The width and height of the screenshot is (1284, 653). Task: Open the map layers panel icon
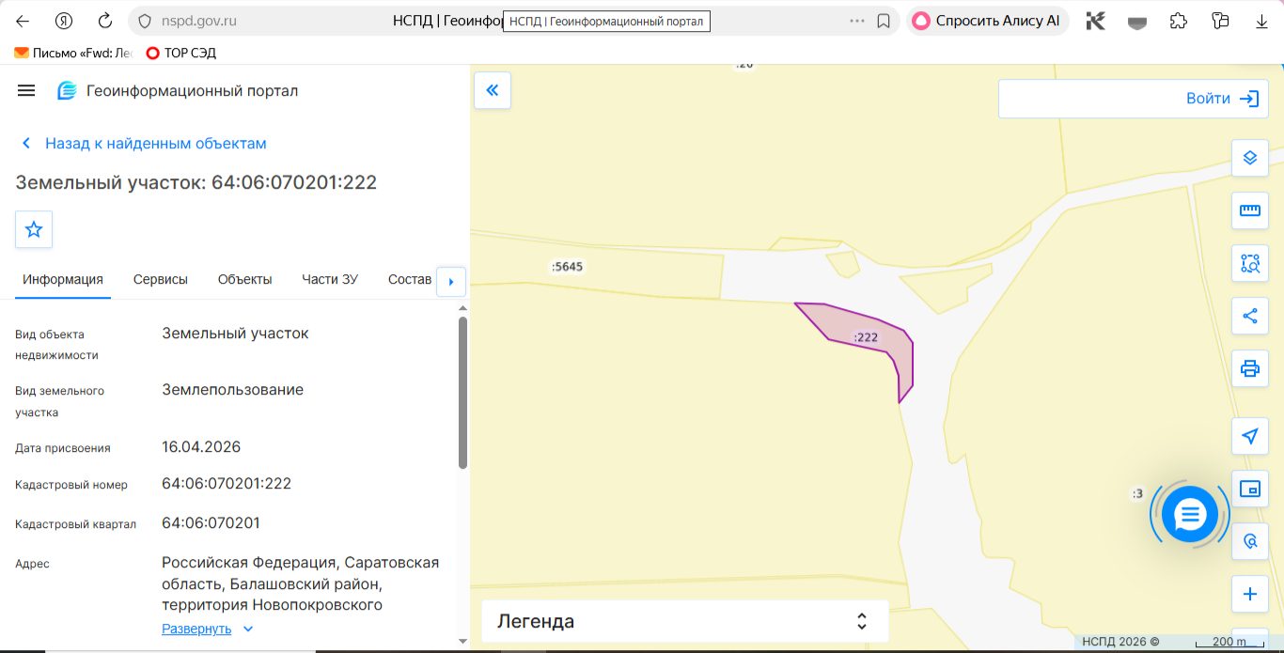[x=1249, y=158]
